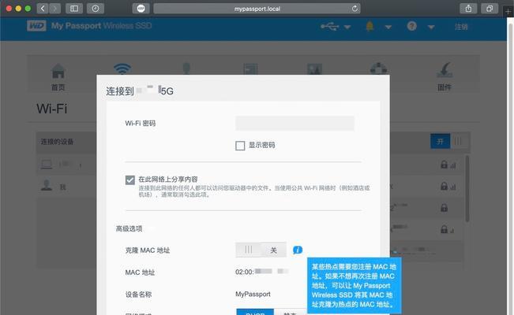Select the DHCP network mode button
514x315 pixels.
click(255, 312)
